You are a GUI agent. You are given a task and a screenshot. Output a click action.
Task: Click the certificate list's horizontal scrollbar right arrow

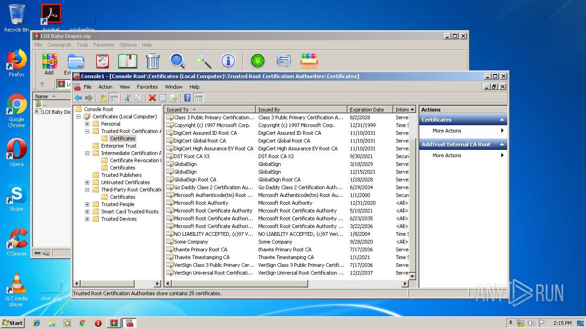405,284
